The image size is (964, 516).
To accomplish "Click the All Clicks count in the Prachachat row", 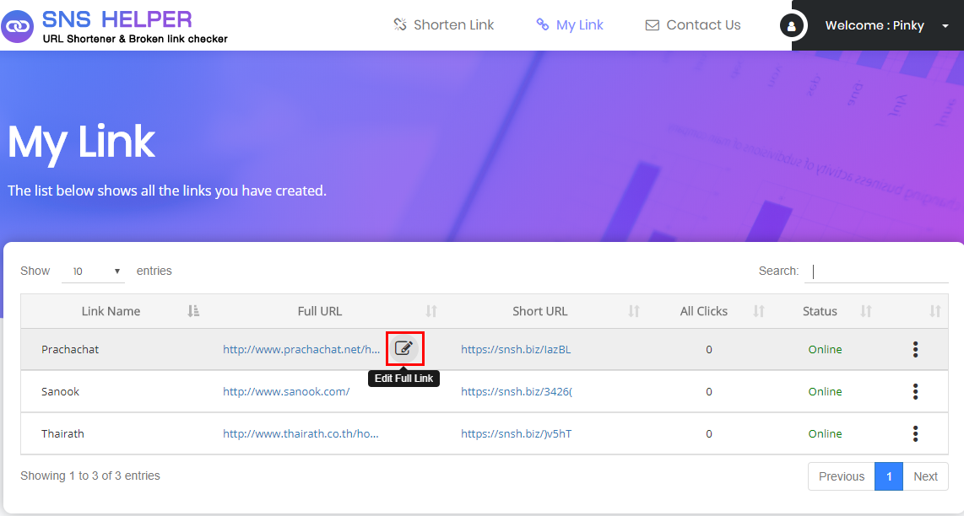I will coord(709,350).
